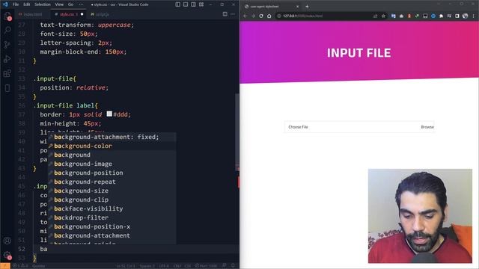Select background-position suggestion

coord(112,173)
